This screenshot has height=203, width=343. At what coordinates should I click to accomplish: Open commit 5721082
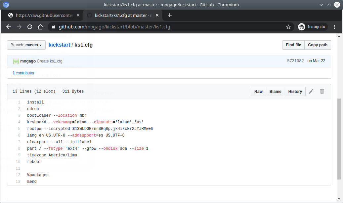click(295, 61)
